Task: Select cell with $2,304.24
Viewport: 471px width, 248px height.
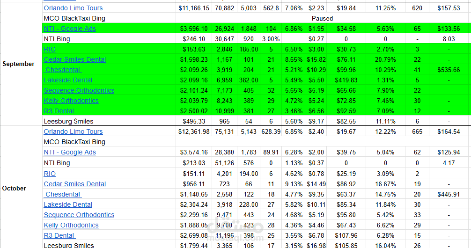Action: click(x=194, y=204)
